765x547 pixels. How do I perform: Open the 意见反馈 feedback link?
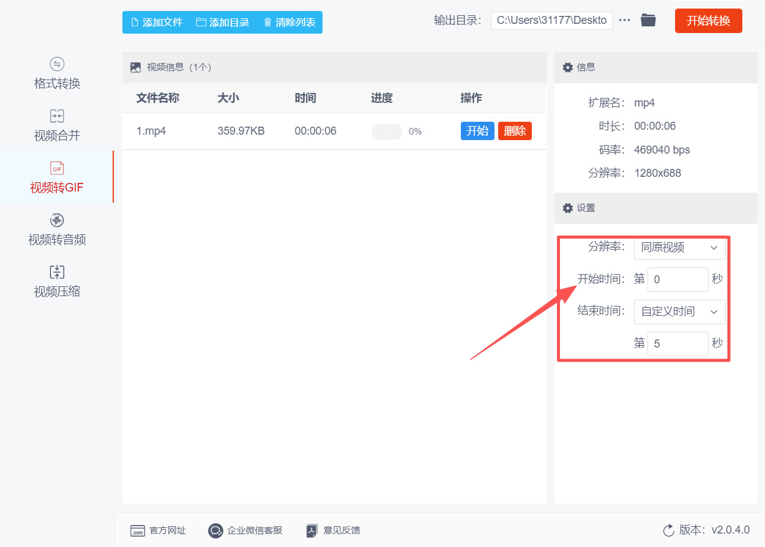333,530
